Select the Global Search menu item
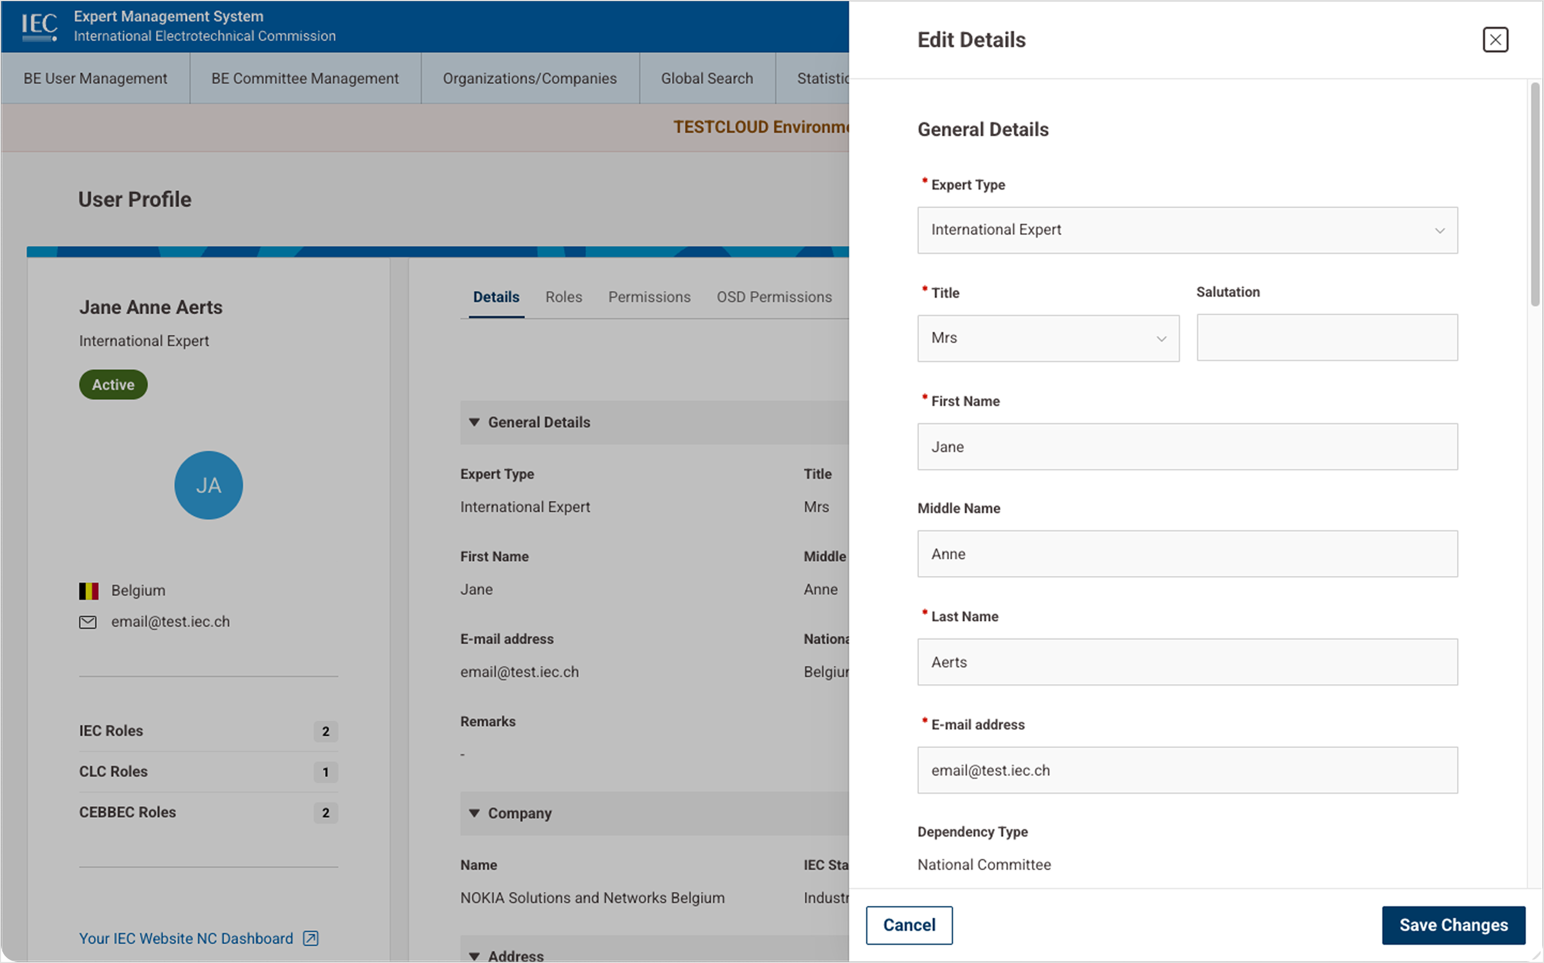 pos(707,78)
